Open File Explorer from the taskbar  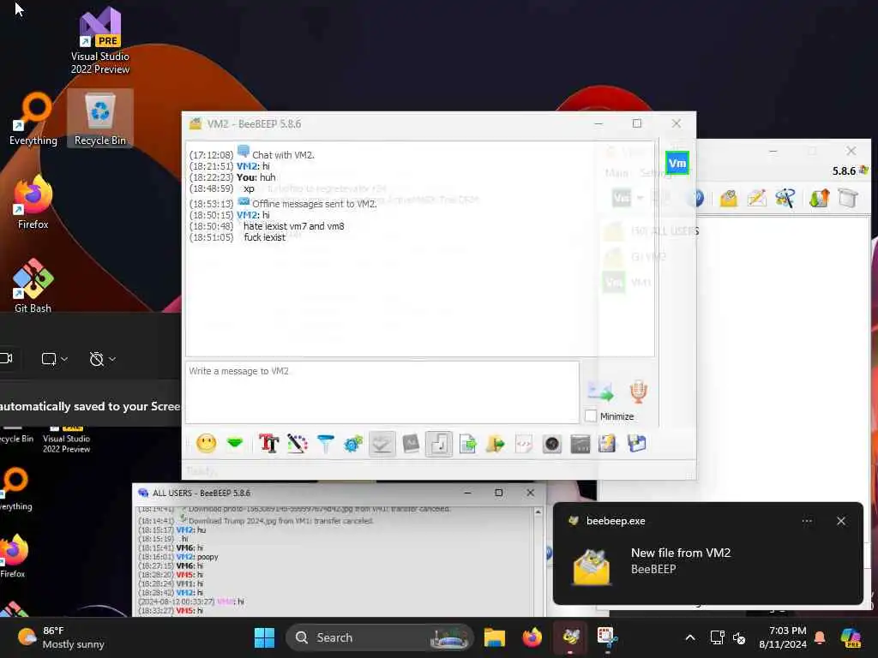pos(495,637)
